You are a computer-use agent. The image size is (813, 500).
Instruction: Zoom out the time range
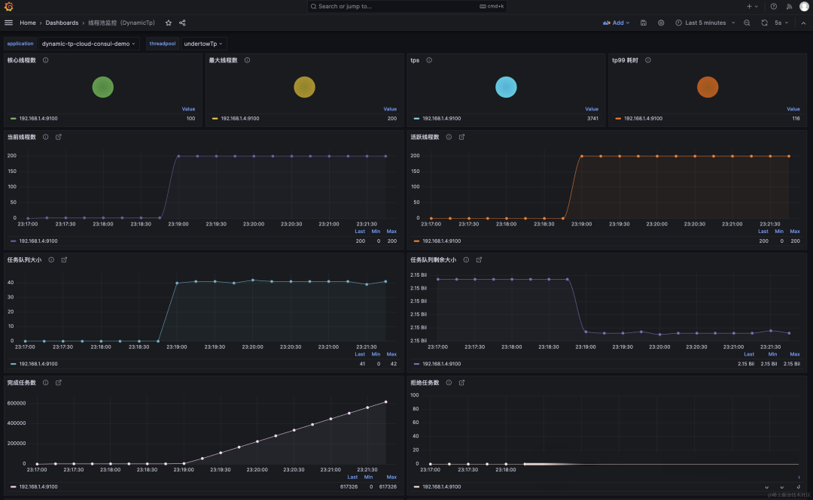click(x=747, y=23)
